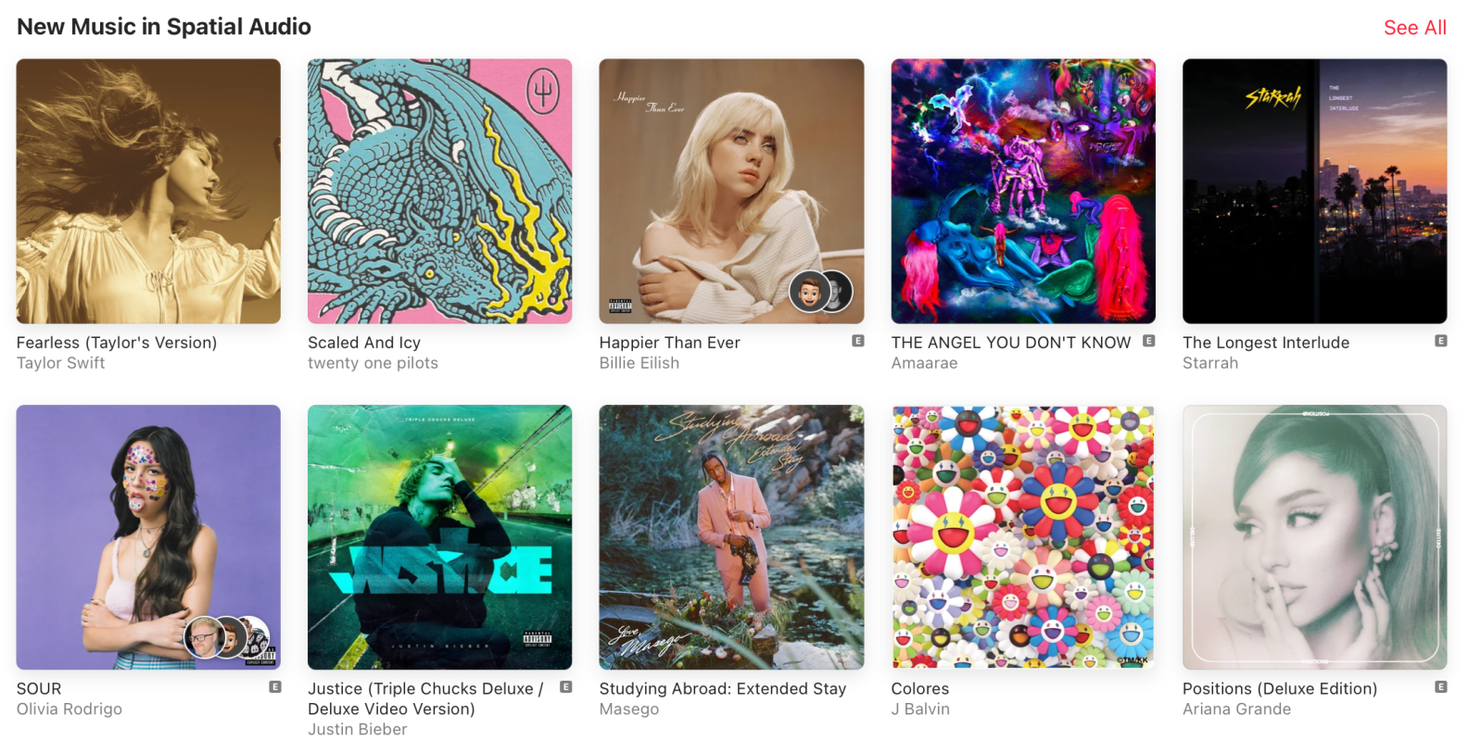The height and width of the screenshot is (753, 1481).
Task: Click explicit badge beside Positions (Deluxe Edition)
Action: coord(1441,687)
